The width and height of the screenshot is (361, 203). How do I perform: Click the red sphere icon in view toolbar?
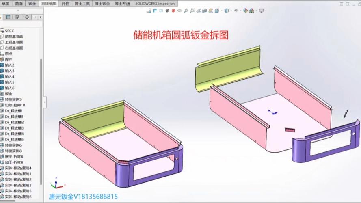[173, 11]
